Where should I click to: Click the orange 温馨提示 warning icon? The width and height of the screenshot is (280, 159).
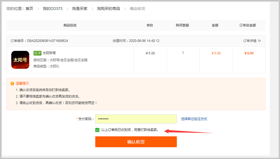[x=12, y=83]
